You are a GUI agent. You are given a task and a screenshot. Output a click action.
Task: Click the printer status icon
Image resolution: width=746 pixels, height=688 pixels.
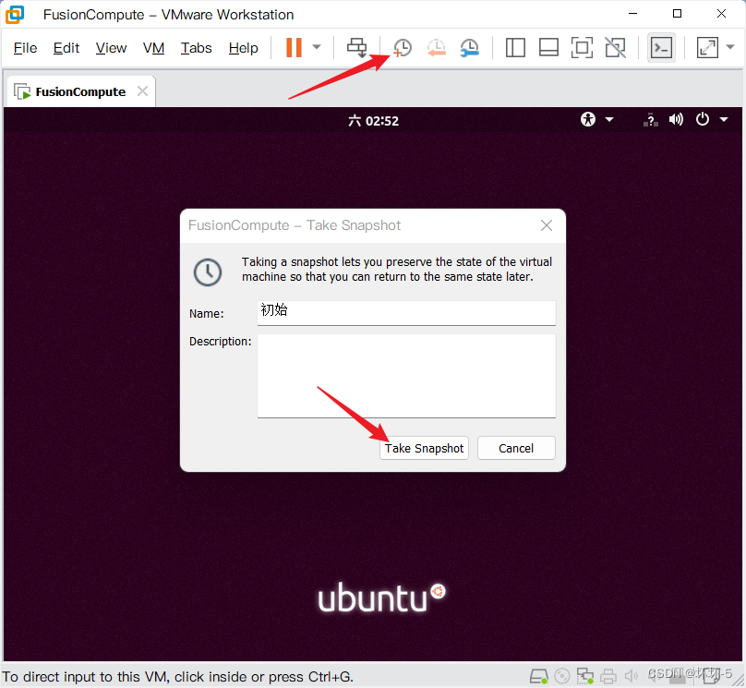tap(608, 676)
